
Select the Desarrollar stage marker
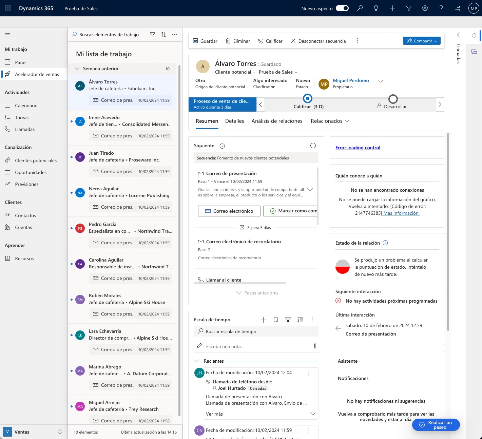(393, 99)
